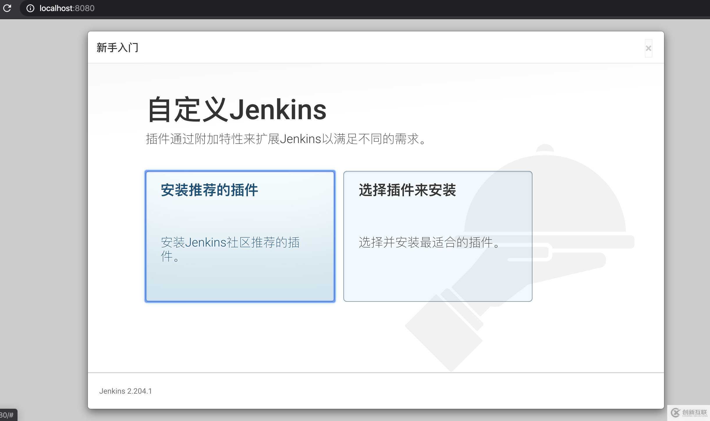Click the Jenkins 2.204.1 version label
The width and height of the screenshot is (710, 421).
pyautogui.click(x=126, y=391)
